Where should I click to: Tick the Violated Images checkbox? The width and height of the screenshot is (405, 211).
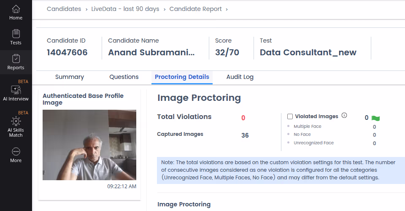pos(290,116)
